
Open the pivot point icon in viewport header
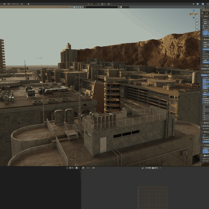[98, 4]
